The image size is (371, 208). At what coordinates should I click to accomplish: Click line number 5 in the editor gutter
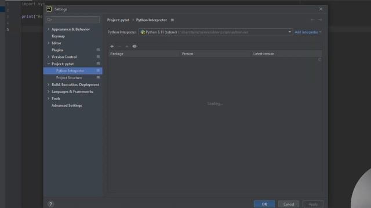click(8, 29)
